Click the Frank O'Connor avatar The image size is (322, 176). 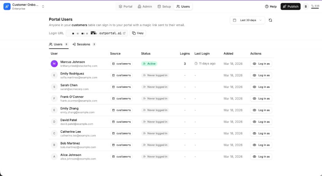[x=54, y=98]
